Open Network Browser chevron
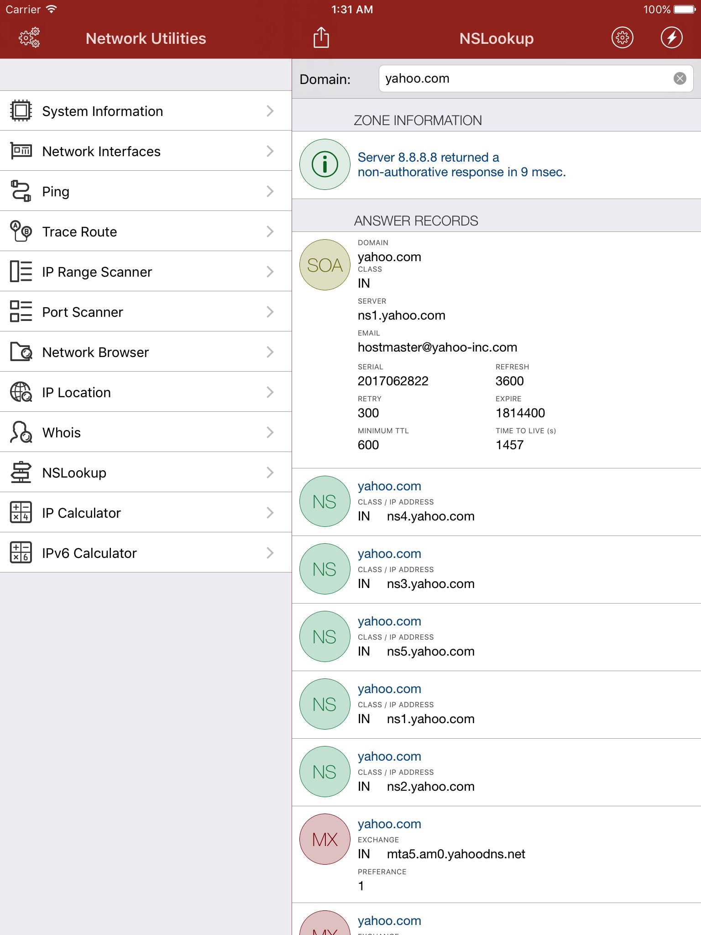Screen dimensions: 701x935 tap(270, 352)
